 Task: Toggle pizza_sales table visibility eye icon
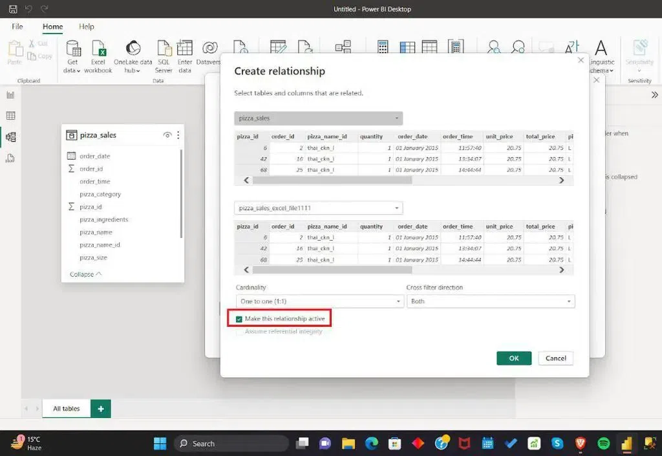click(167, 135)
